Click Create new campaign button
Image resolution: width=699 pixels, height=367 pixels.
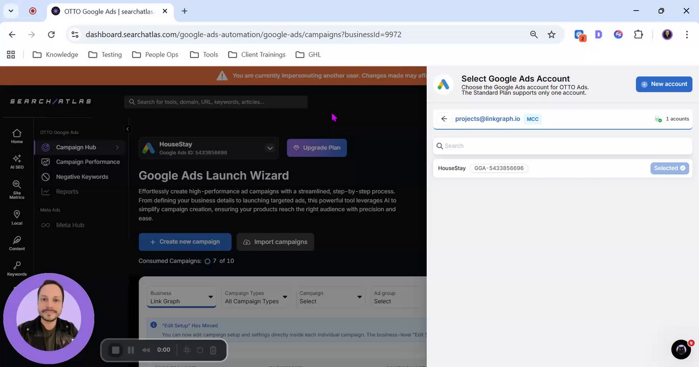click(x=185, y=242)
